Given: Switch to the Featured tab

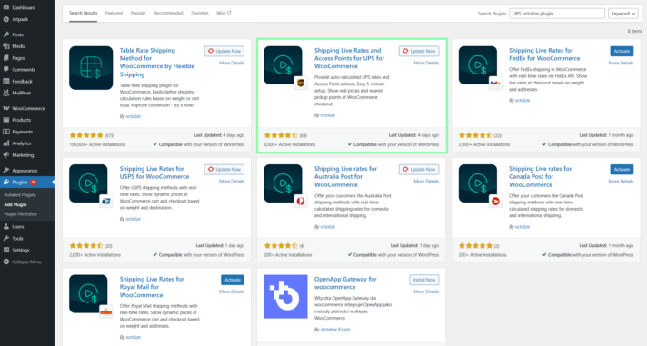Looking at the screenshot, I should click(x=114, y=14).
